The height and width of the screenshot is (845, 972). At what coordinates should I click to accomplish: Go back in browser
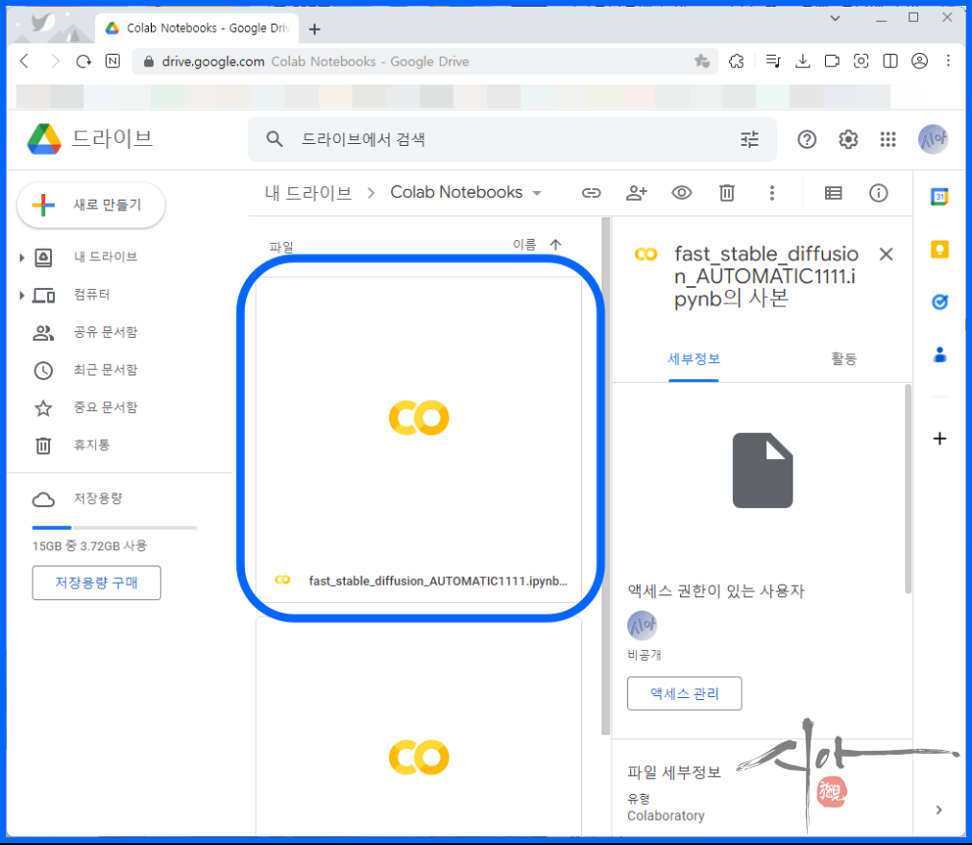click(25, 61)
